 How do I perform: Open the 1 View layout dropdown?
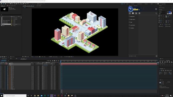[x=62, y=57]
